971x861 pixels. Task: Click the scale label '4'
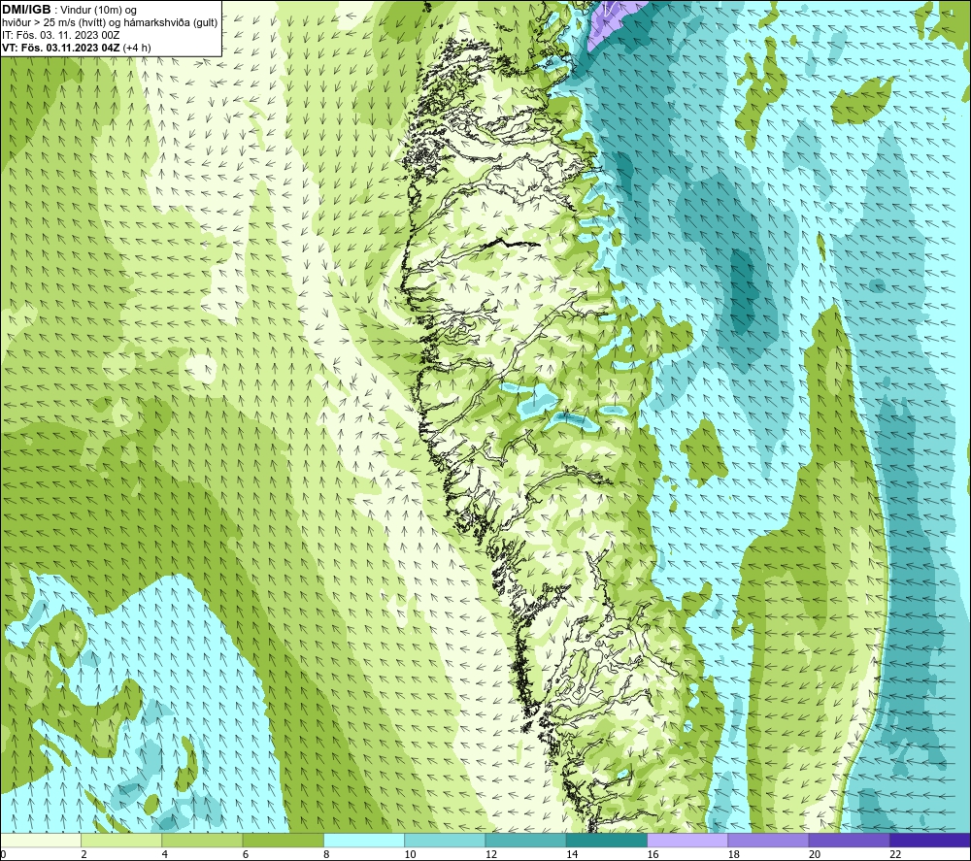pos(165,854)
